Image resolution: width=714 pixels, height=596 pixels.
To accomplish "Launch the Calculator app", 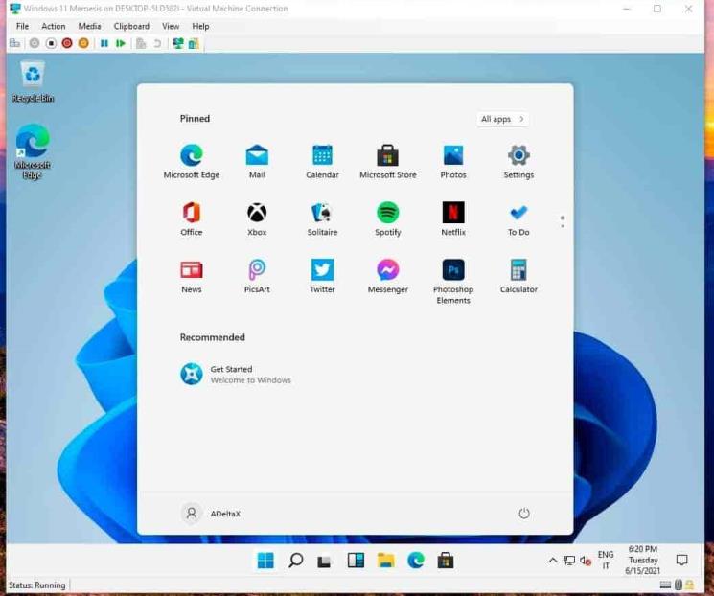I will [518, 276].
